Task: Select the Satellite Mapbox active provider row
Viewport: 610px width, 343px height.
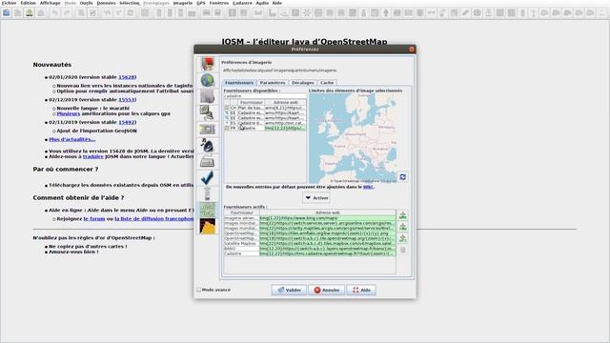Action: pos(310,244)
